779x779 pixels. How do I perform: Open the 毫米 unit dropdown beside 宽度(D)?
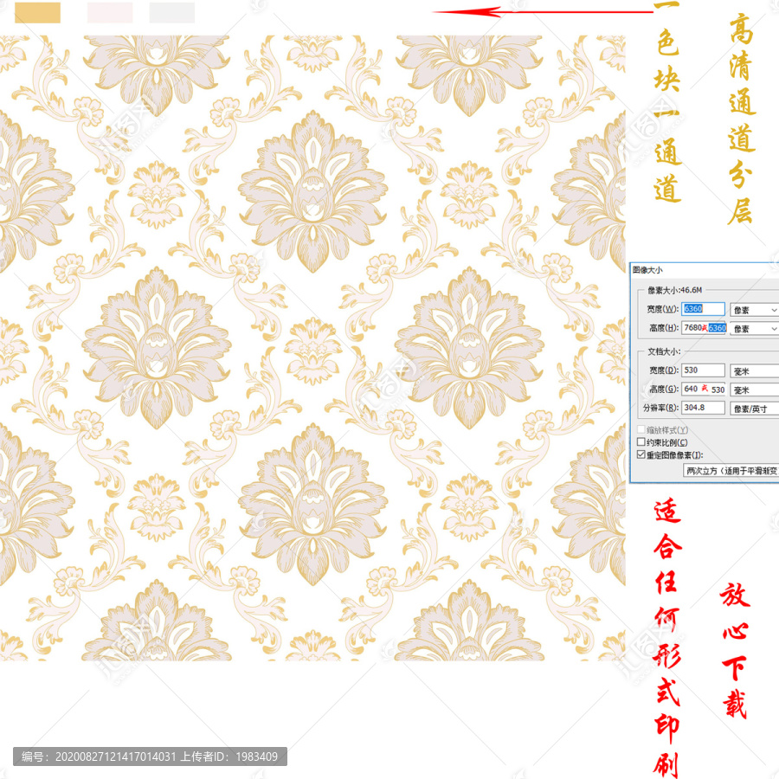point(754,371)
